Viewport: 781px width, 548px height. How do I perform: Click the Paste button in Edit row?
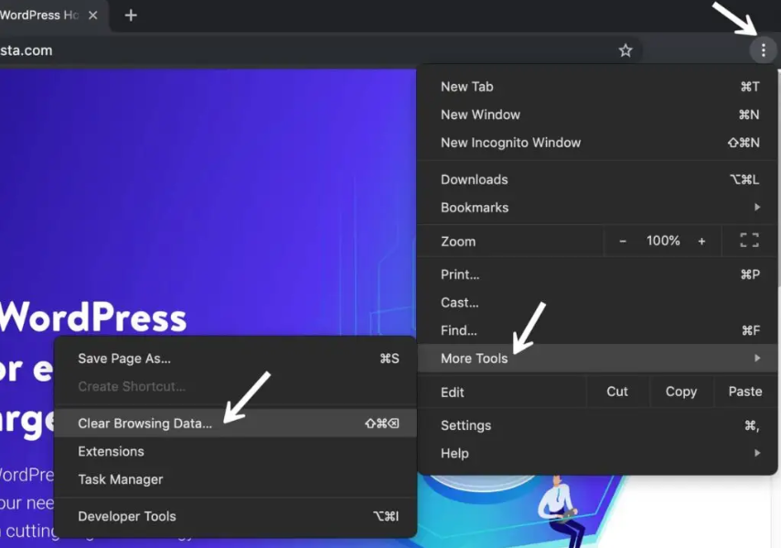coord(744,392)
